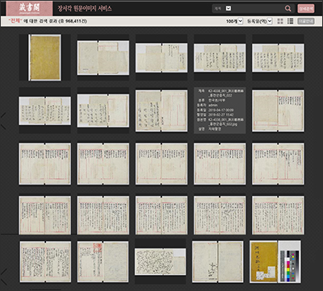Select the '2019-02-27 15:42' capture date
This screenshot has width=323, height=291.
221,114
